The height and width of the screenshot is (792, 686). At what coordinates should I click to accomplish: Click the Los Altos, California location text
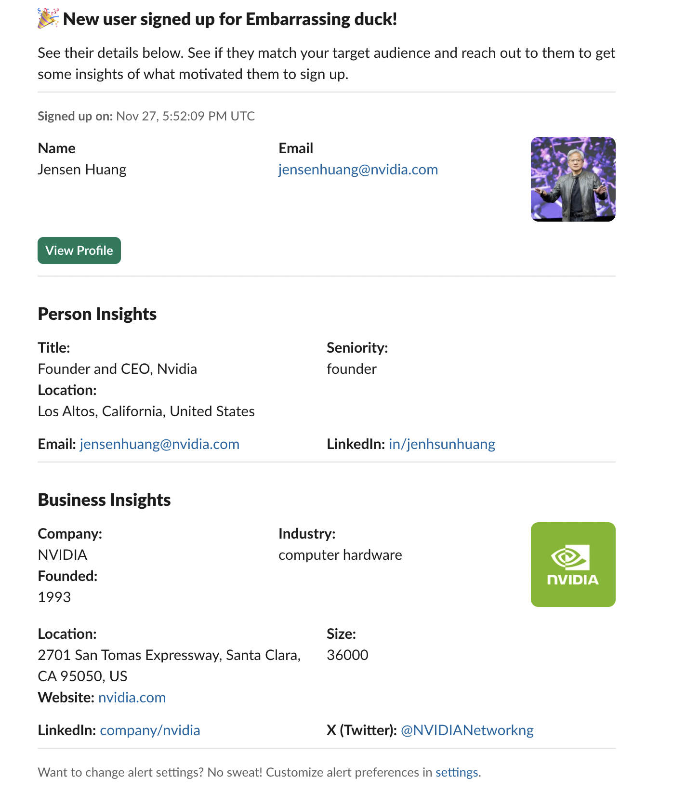pos(146,411)
